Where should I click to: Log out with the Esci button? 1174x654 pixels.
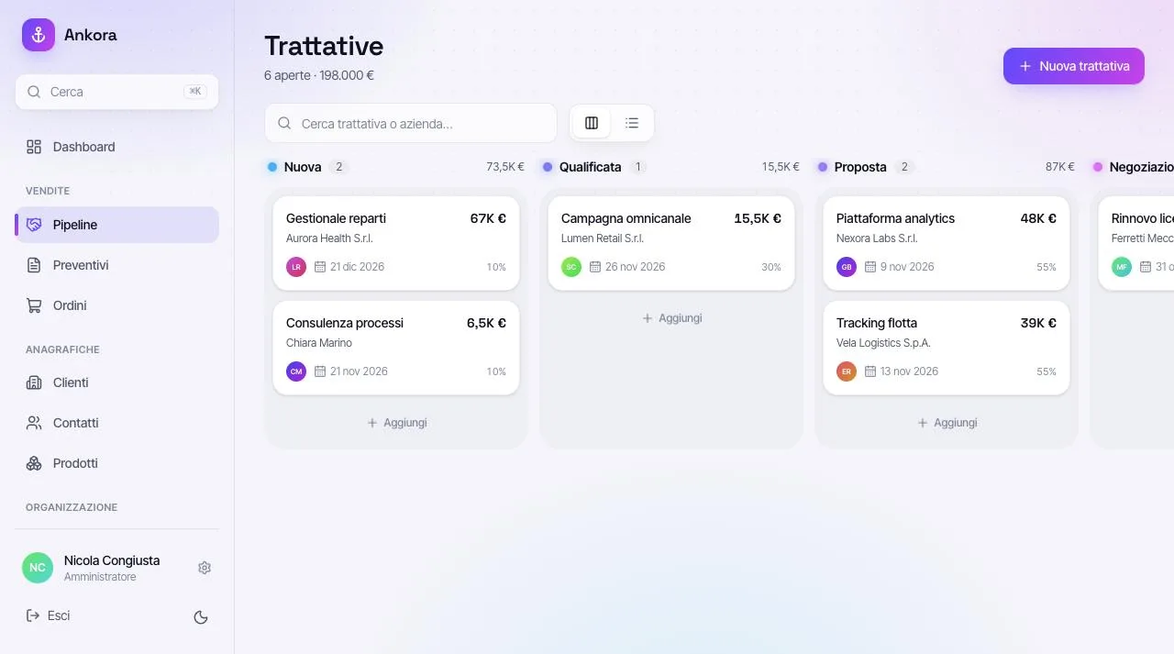pyautogui.click(x=49, y=615)
